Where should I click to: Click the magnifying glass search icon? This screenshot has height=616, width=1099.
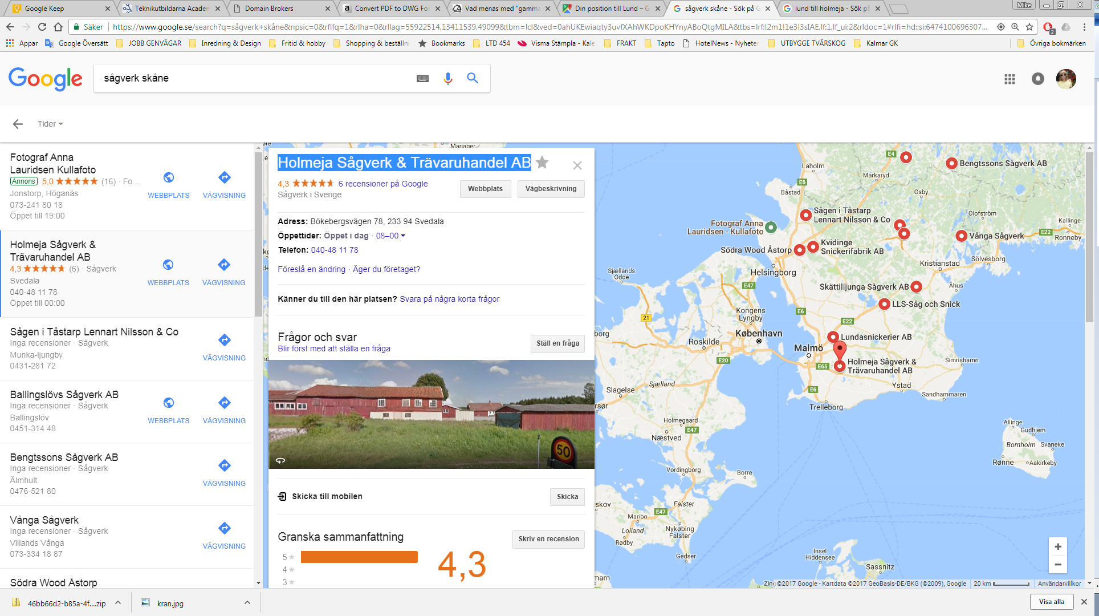(473, 78)
